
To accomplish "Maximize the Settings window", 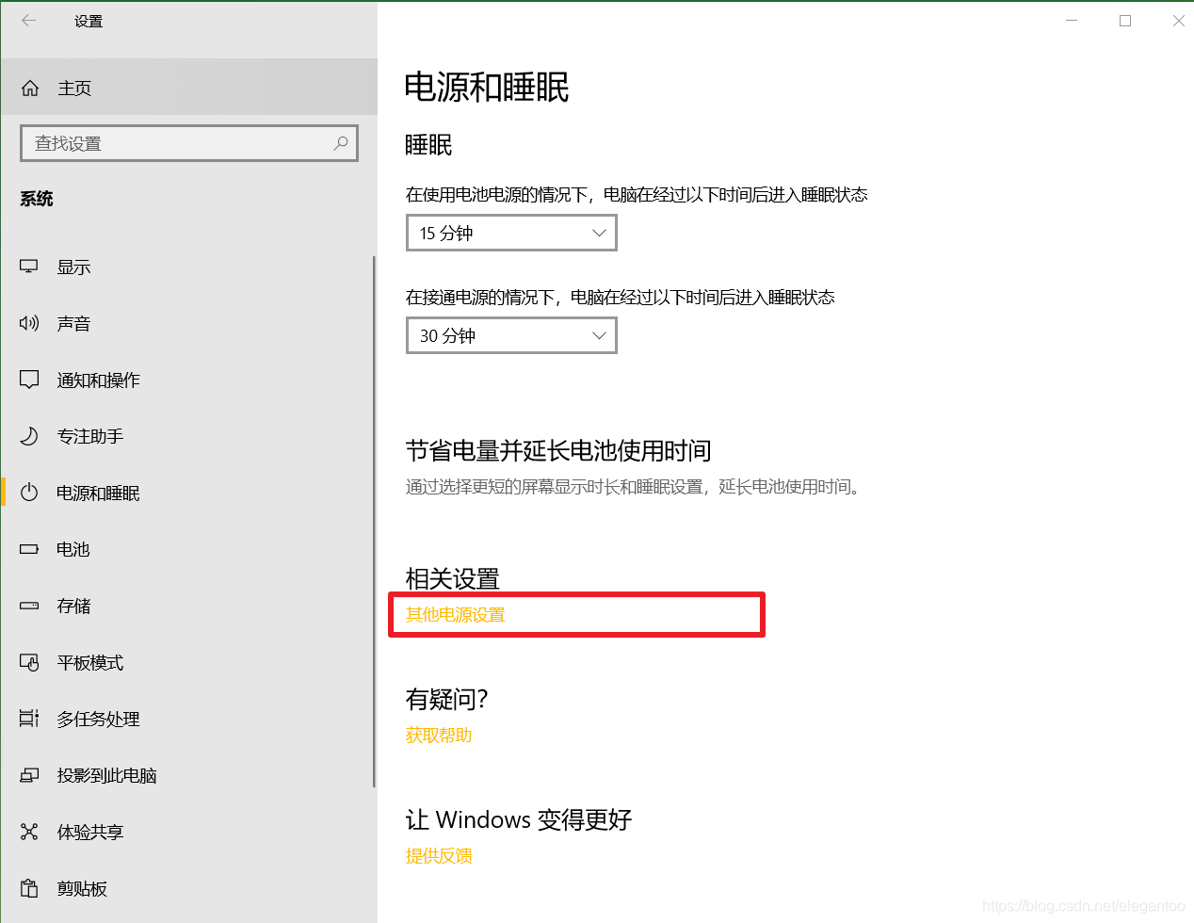I will [1125, 21].
